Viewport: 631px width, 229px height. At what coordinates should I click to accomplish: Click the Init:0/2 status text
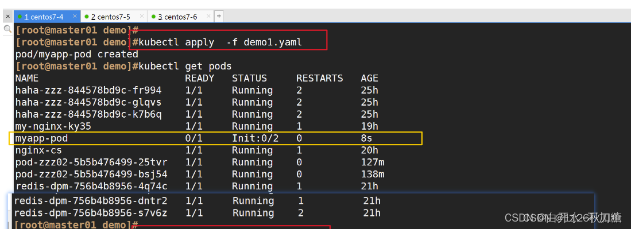coord(255,138)
